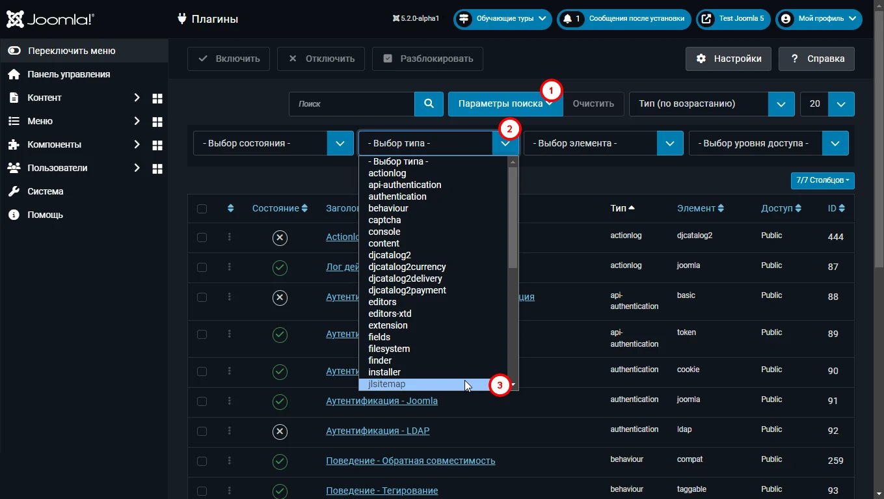Check the checkbox for Аутентификация - LDAP row
The image size is (884, 499).
(202, 431)
